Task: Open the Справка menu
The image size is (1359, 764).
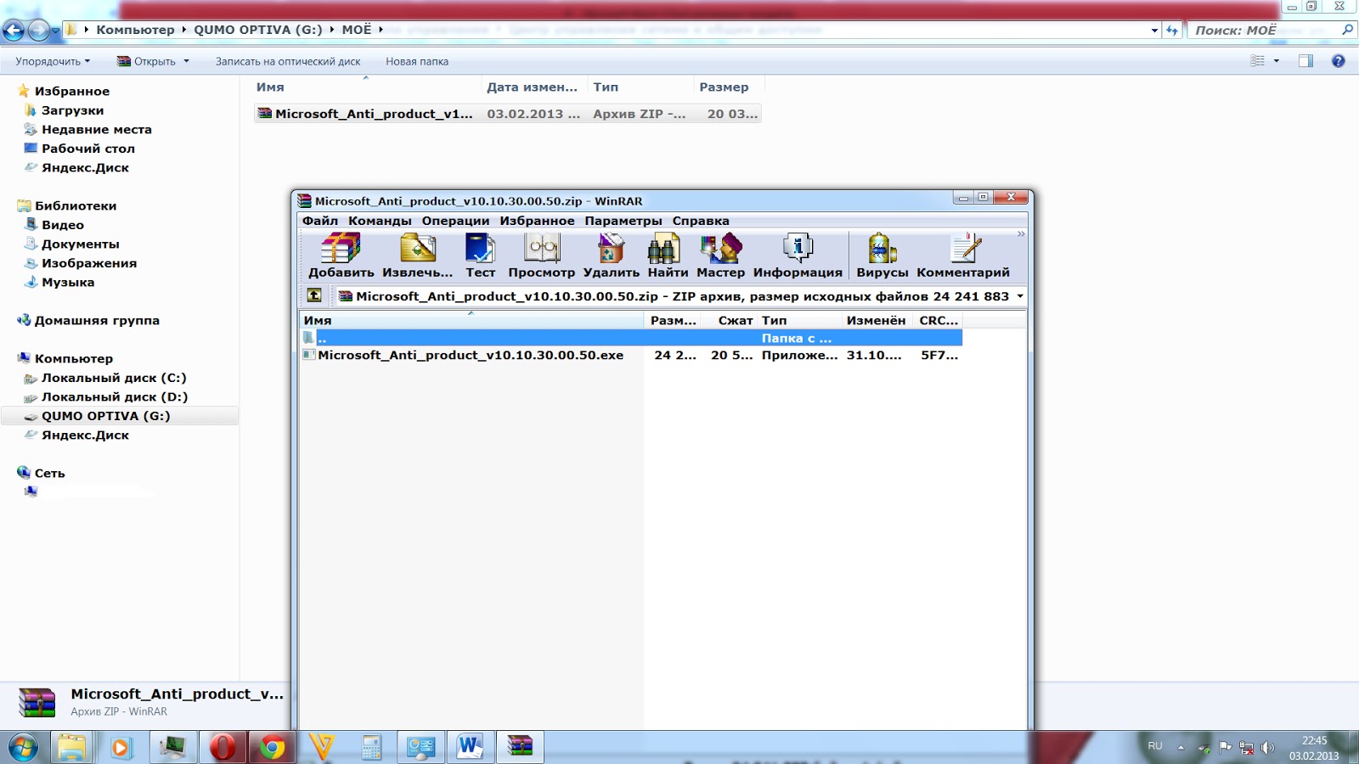Action: 701,221
